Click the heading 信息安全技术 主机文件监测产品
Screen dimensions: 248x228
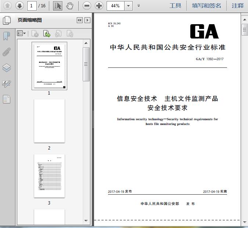click(168, 99)
